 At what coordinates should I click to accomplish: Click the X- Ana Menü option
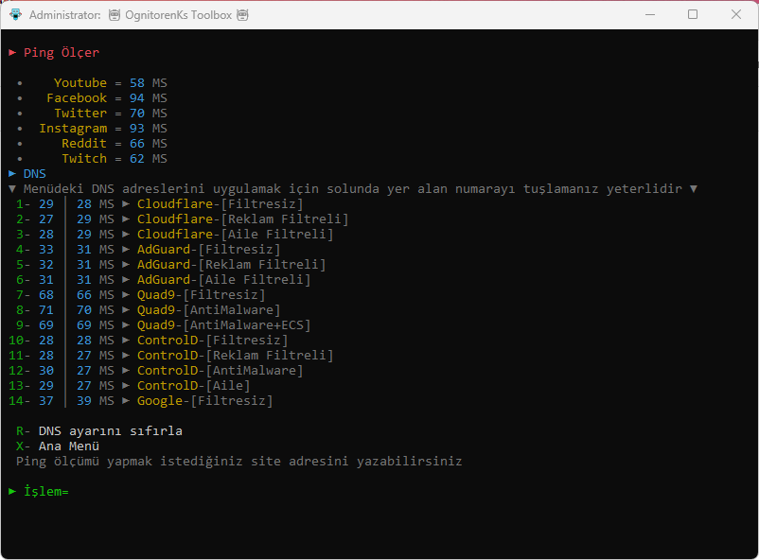click(58, 446)
